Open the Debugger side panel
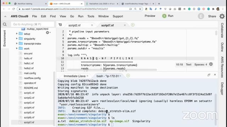 click(222, 89)
